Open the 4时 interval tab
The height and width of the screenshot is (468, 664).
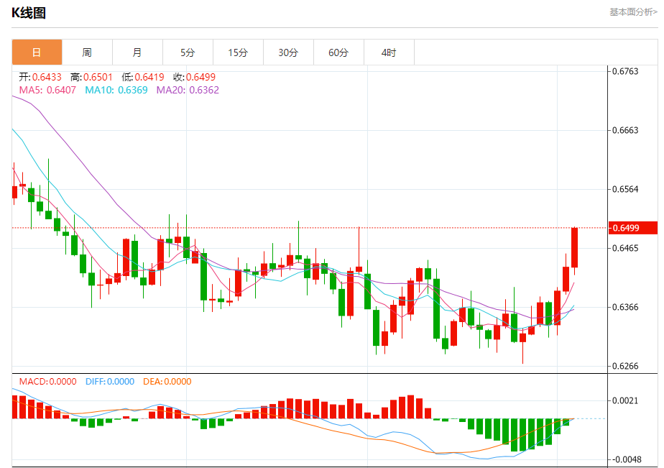389,52
